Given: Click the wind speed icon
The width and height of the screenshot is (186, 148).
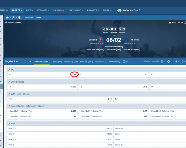Looking at the screenshot, I should 179,23.
